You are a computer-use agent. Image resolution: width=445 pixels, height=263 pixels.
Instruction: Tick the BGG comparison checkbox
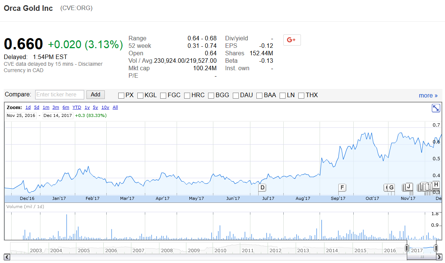[211, 96]
